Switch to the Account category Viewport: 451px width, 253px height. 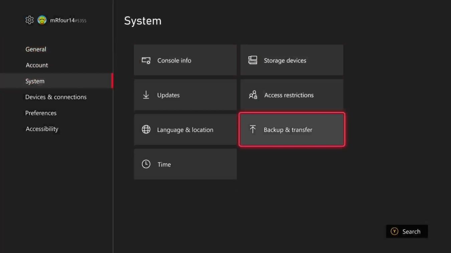coord(37,65)
